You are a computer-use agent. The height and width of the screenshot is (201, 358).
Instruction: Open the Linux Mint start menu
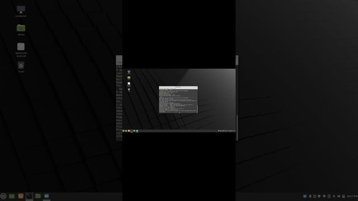(x=3, y=196)
